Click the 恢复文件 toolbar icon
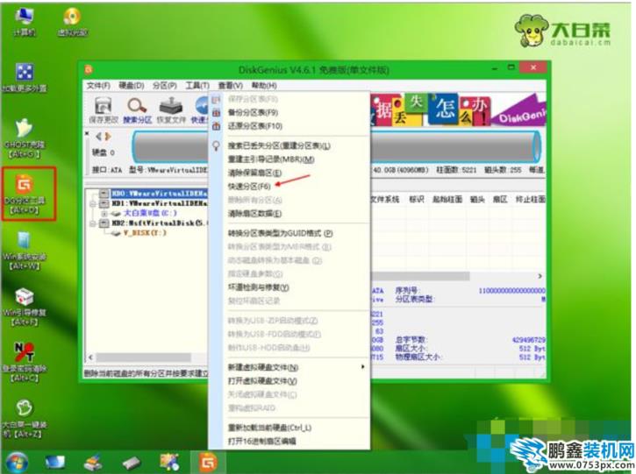 [171, 110]
